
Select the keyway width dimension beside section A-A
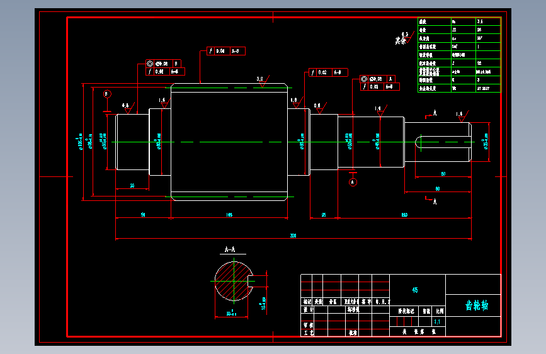264,303
